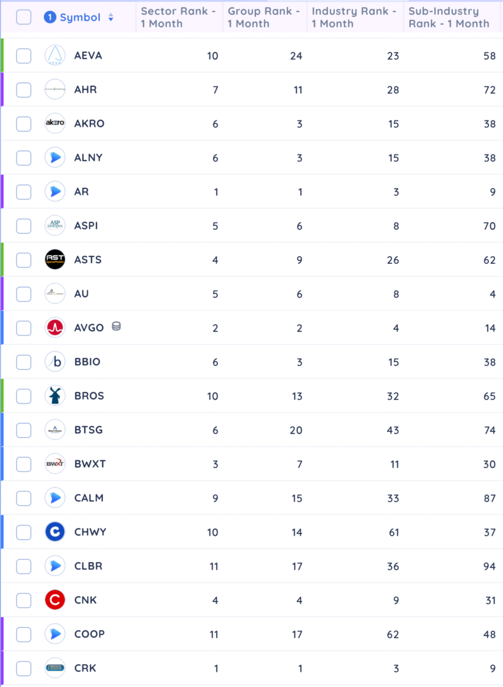Tick the CRK row checkbox
Viewport: 503px width, 687px height.
pos(24,668)
